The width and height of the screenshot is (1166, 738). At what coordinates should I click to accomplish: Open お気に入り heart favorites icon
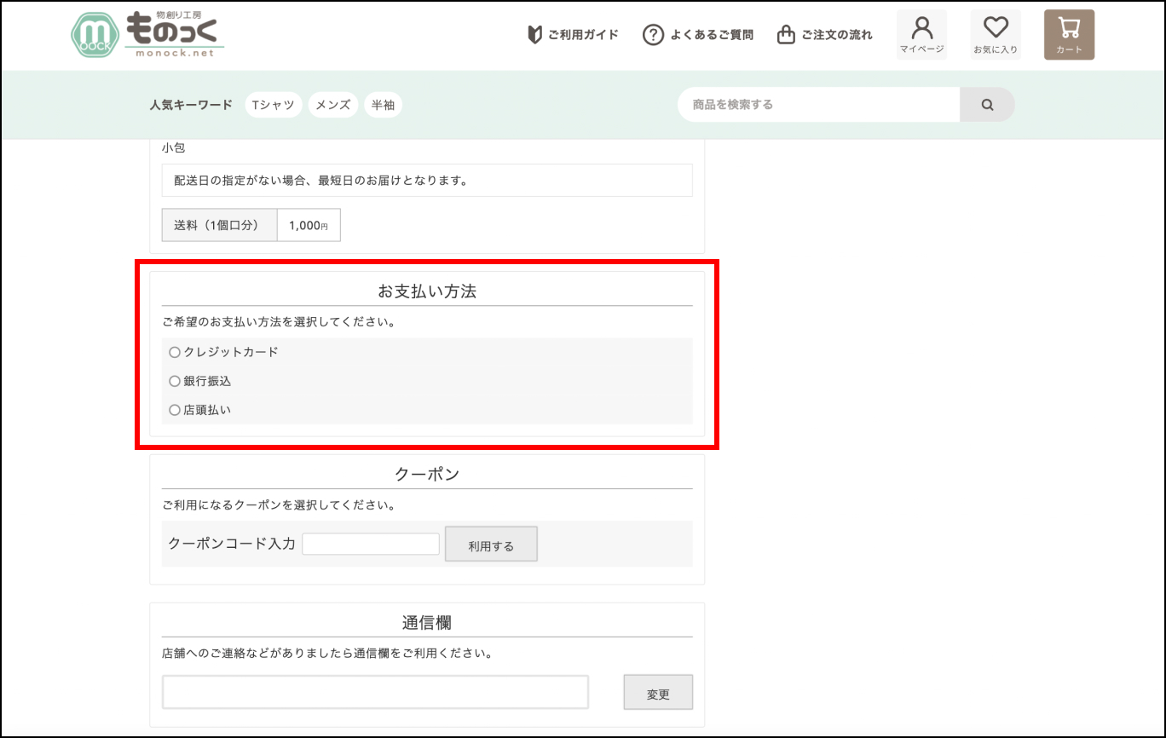996,35
